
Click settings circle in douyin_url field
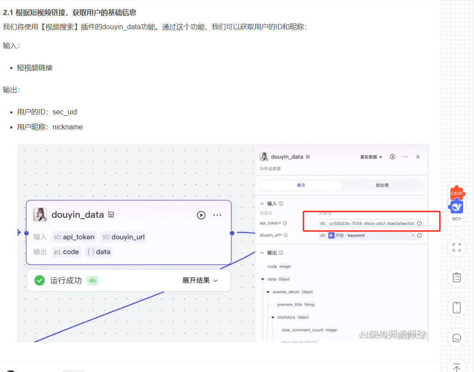419,235
